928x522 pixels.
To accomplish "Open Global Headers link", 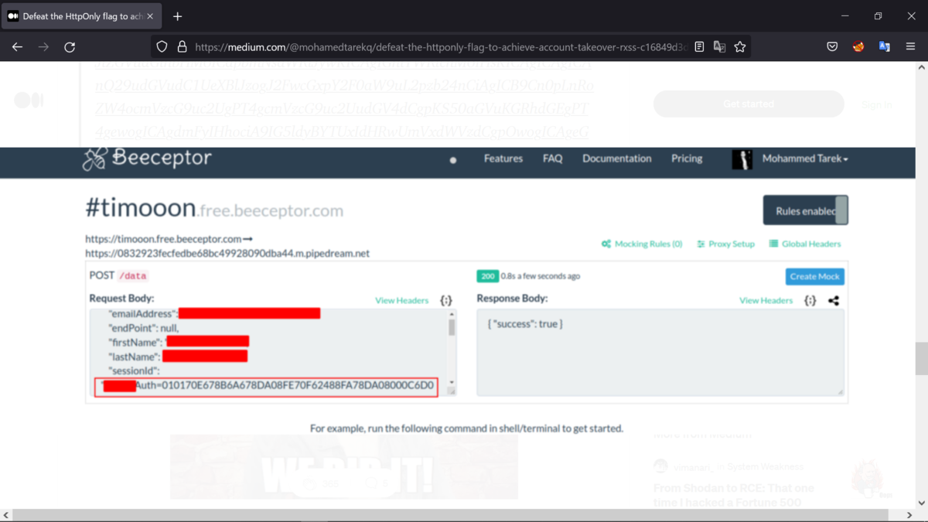I will pos(805,244).
